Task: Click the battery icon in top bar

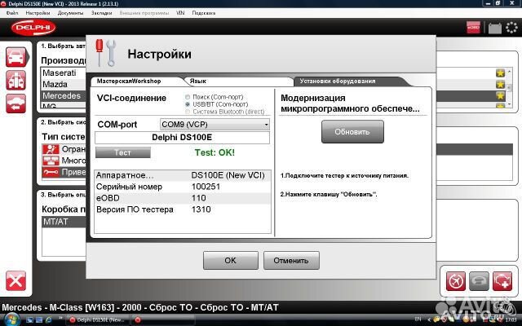Action: [495, 28]
